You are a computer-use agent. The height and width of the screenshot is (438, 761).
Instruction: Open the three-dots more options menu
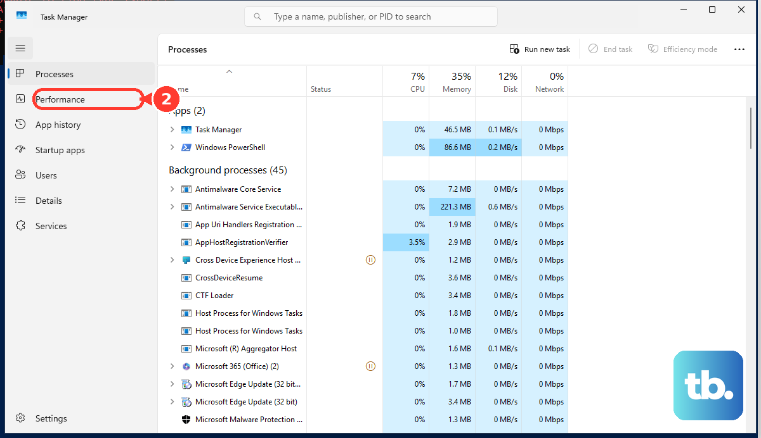click(739, 49)
